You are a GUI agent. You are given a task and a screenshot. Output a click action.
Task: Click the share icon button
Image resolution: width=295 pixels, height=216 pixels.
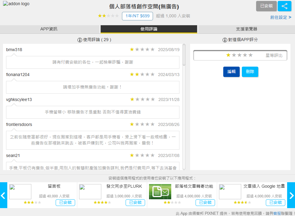284,6
